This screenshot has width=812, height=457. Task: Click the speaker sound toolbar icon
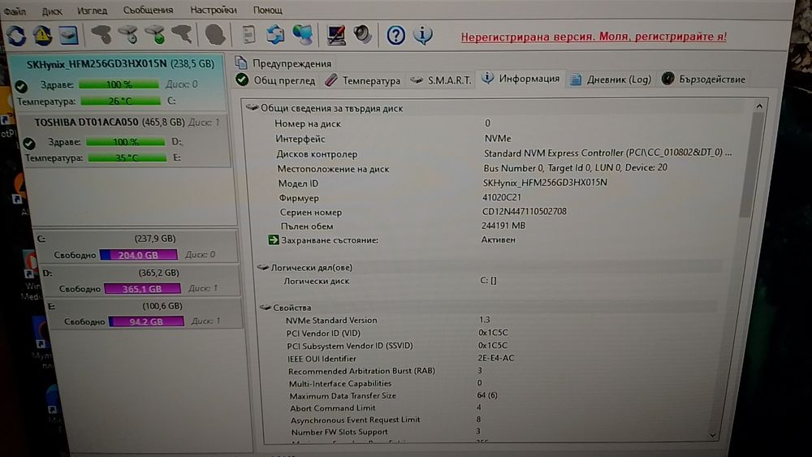pyautogui.click(x=362, y=35)
